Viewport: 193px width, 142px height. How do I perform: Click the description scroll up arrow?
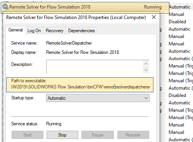[x=146, y=64]
